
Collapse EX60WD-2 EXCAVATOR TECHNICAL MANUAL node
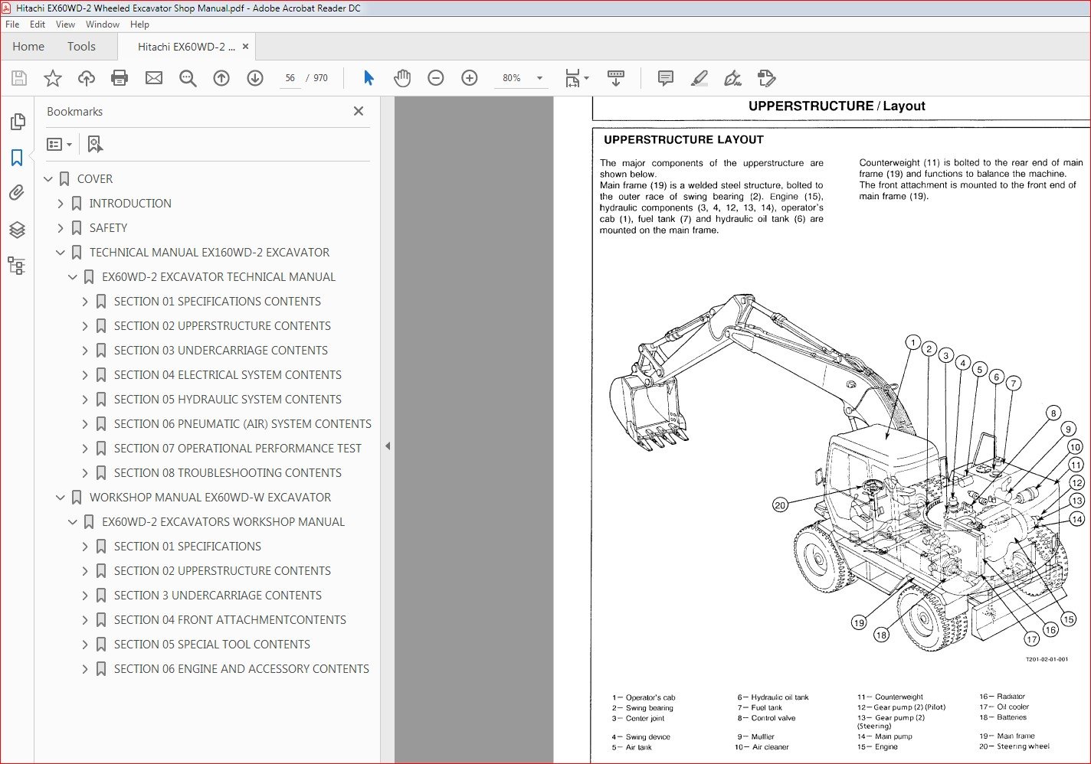coord(73,277)
